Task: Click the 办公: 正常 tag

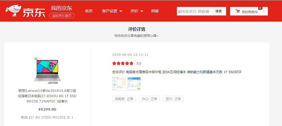Action: (149, 99)
